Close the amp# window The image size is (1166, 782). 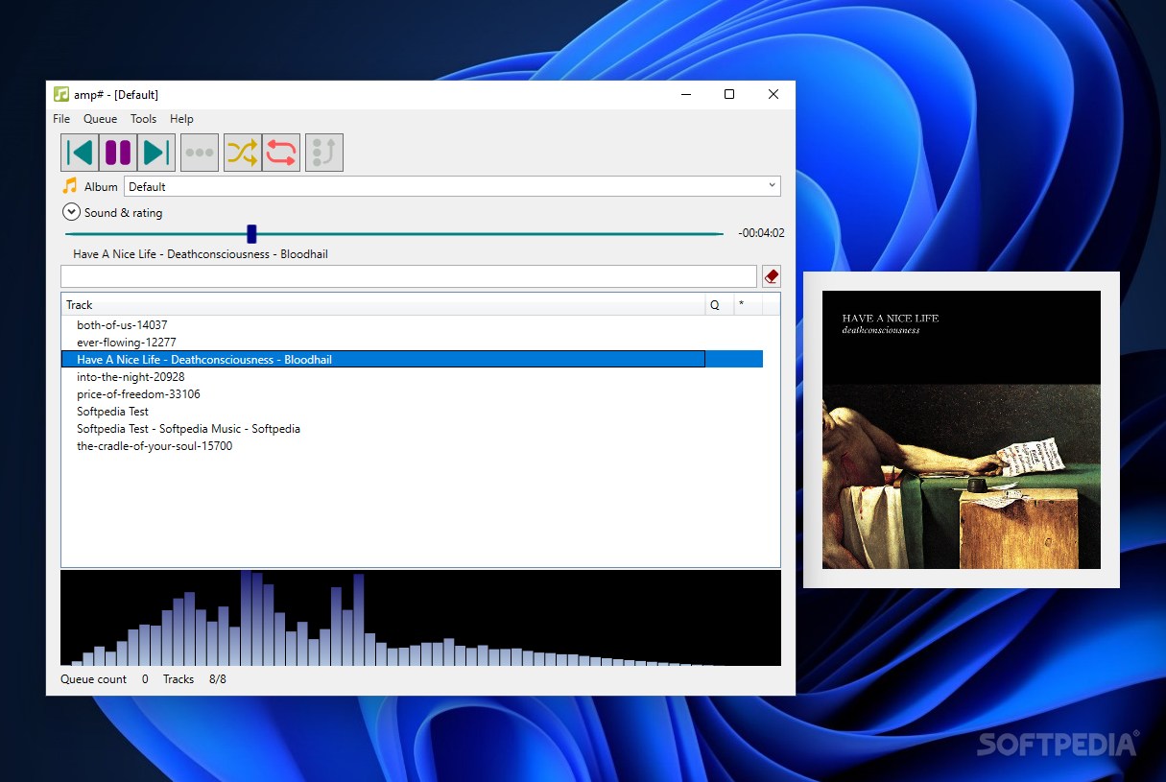point(773,94)
